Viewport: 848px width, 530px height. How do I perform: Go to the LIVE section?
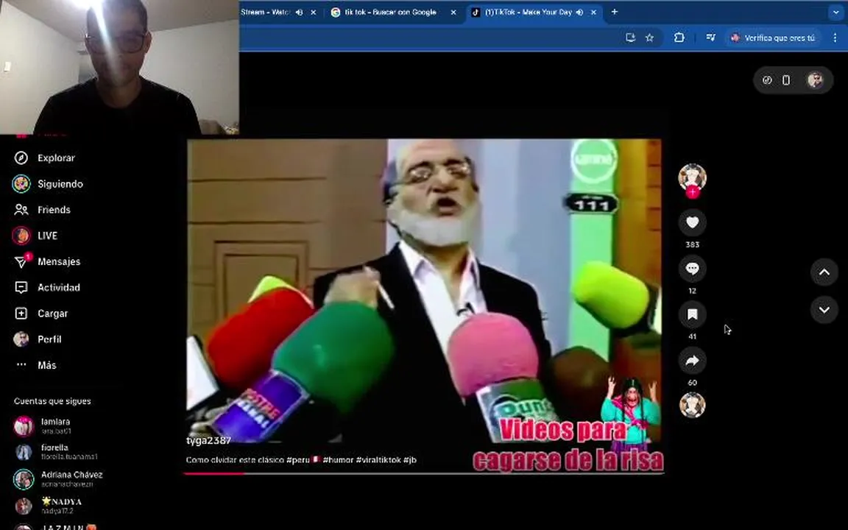pyautogui.click(x=35, y=236)
